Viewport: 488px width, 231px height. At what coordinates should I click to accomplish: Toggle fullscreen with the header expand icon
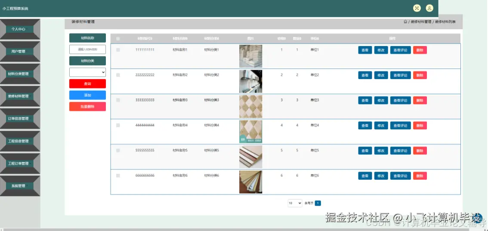tap(417, 9)
